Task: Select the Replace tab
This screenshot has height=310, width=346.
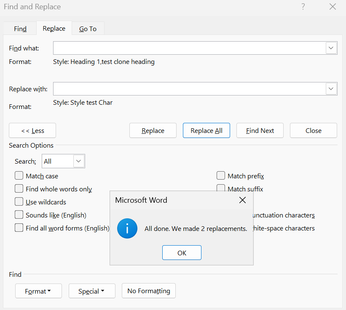Action: click(54, 29)
